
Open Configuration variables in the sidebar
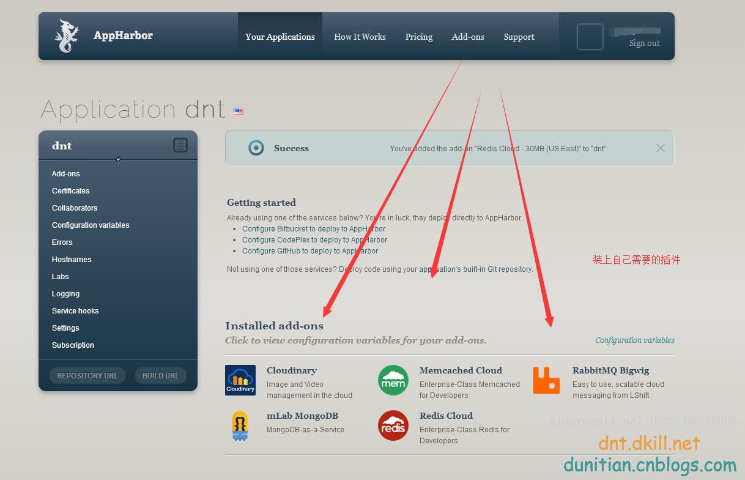tap(91, 225)
